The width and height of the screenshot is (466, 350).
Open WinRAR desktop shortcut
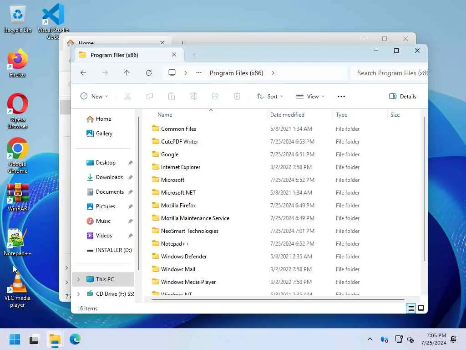pos(18,197)
